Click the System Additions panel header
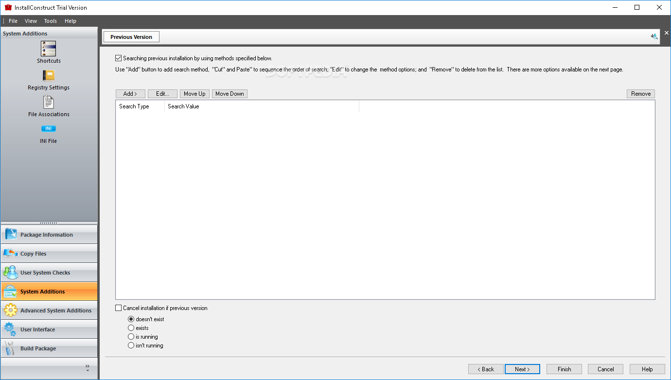 (49, 34)
